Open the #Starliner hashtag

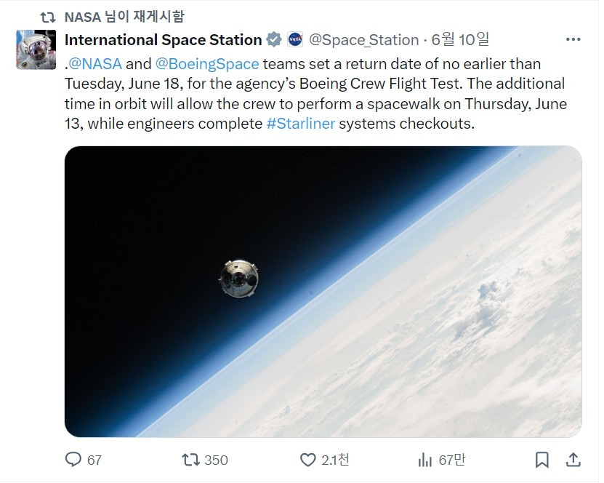click(x=300, y=124)
